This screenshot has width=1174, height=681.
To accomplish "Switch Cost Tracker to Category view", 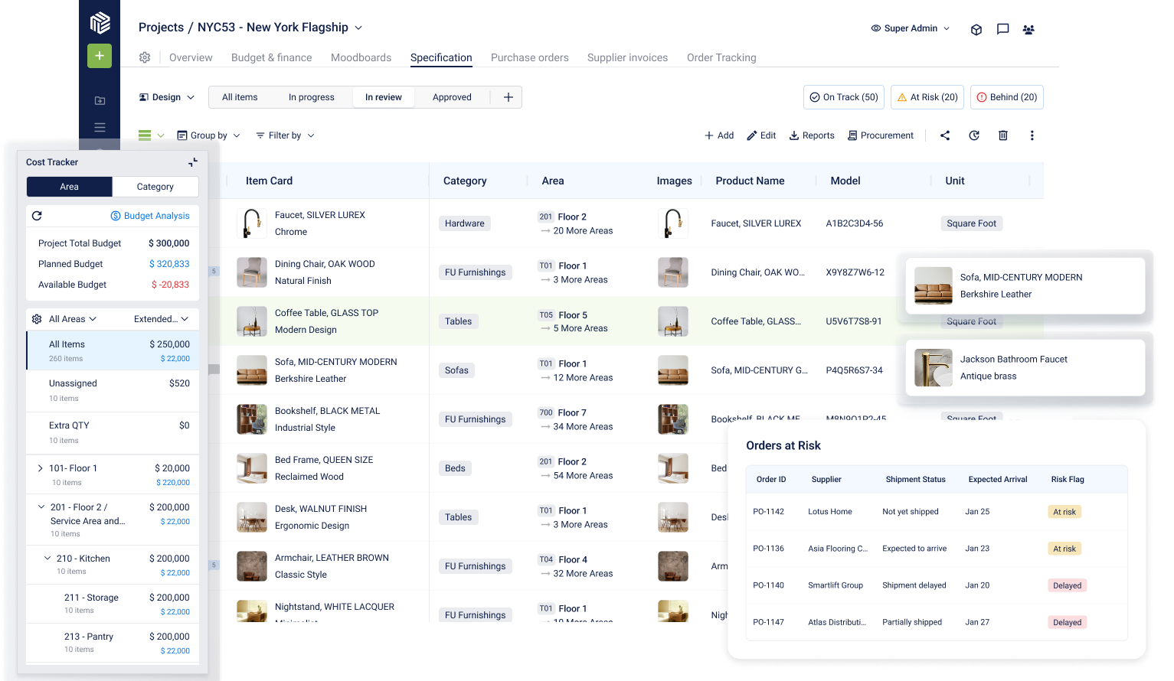I will (x=155, y=187).
